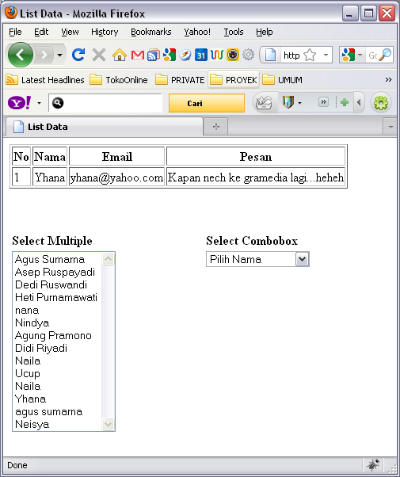Click the Yahoo toolbar pencil mail icon

pyautogui.click(x=264, y=103)
